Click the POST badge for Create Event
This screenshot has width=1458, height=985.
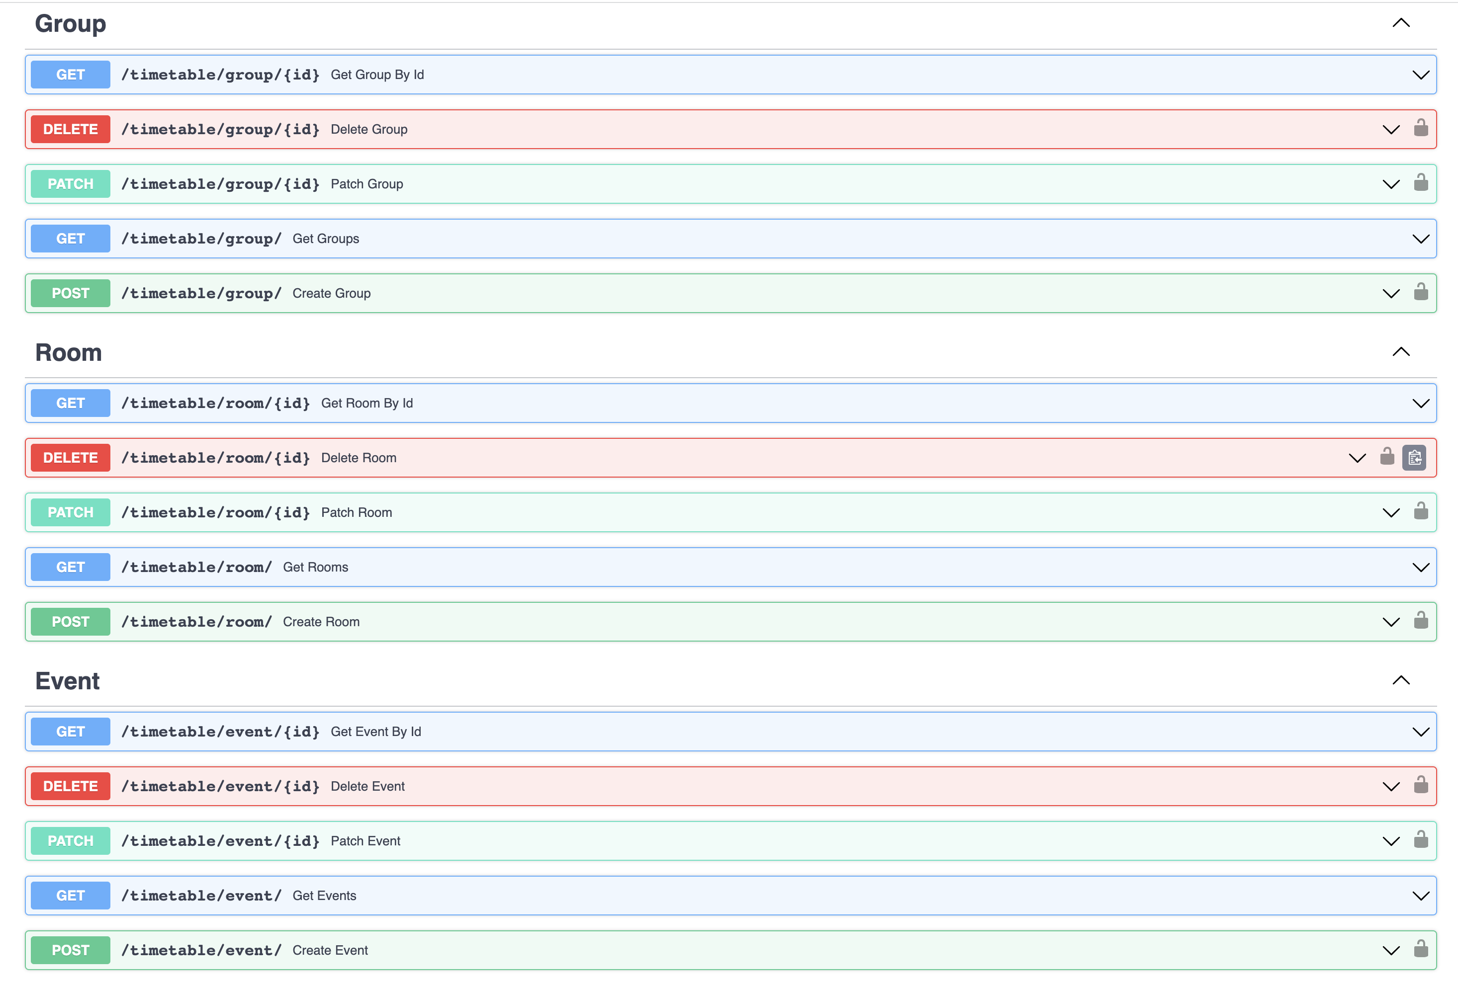70,950
